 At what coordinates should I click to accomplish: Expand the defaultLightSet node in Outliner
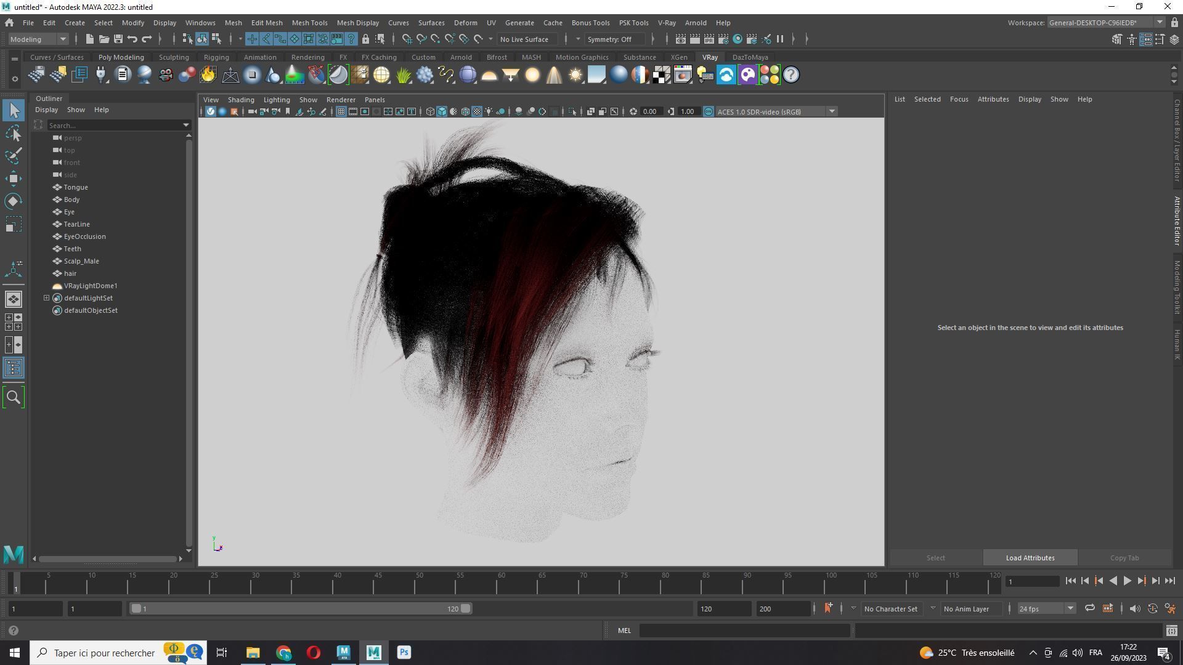tap(46, 298)
